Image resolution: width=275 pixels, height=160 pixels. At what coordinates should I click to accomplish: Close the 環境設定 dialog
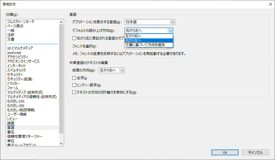(x=271, y=4)
